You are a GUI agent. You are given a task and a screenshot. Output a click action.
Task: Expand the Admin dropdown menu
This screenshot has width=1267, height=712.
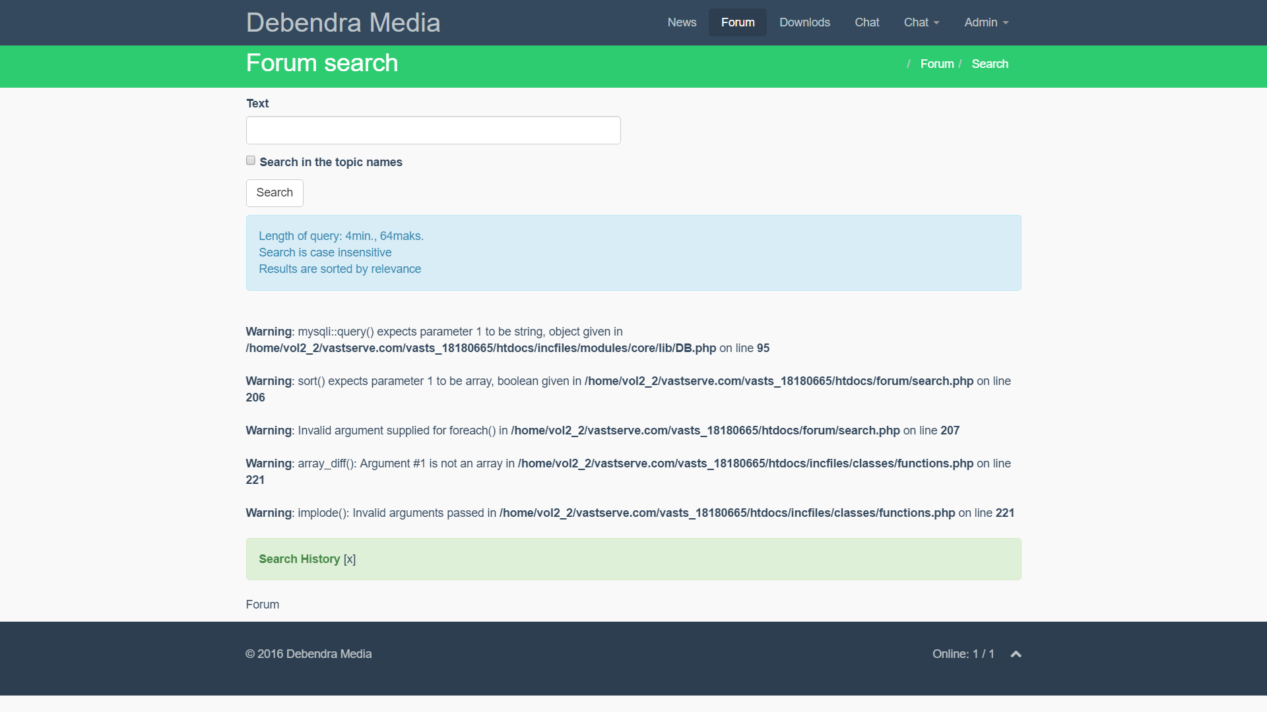986,22
